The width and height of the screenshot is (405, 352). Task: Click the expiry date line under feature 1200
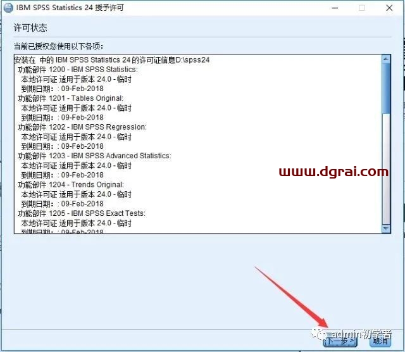62,89
